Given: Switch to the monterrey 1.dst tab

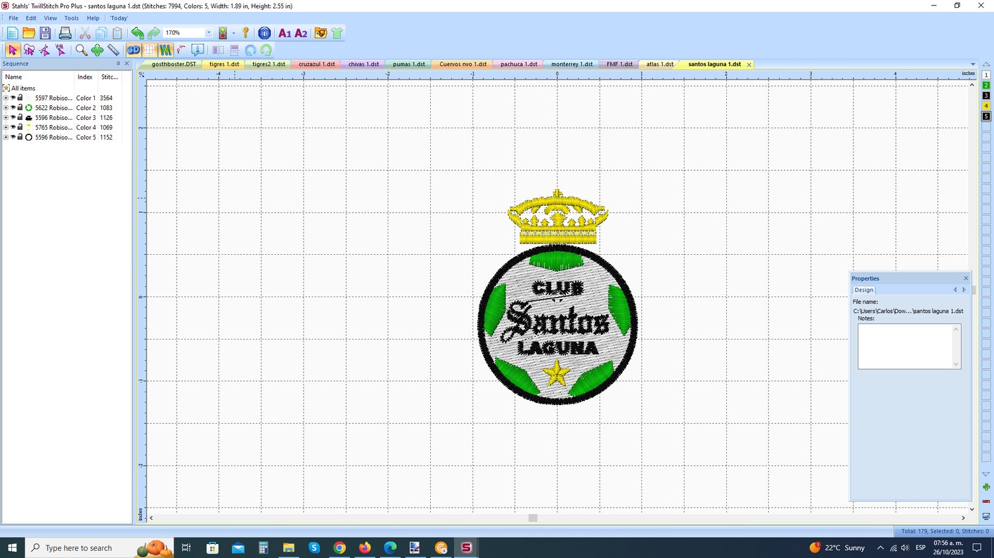Looking at the screenshot, I should pos(572,64).
